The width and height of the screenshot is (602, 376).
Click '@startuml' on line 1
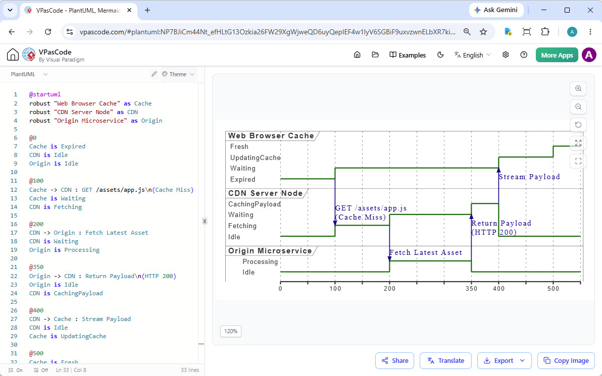45,94
